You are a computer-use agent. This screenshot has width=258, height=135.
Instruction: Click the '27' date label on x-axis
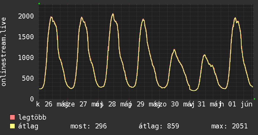pyautogui.click(x=83, y=104)
